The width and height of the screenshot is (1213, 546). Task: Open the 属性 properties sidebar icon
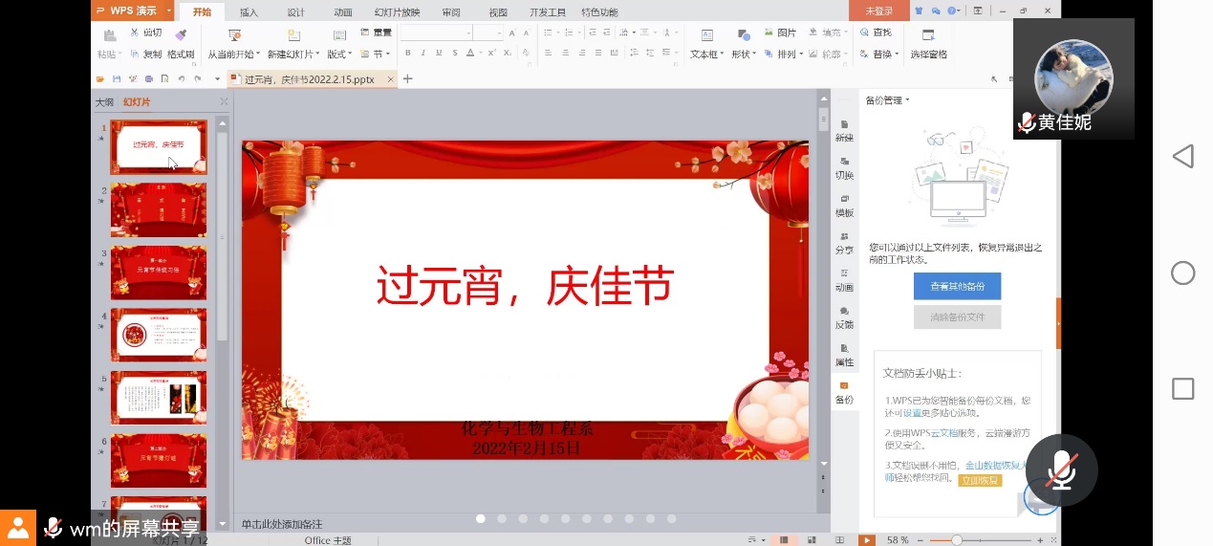coord(844,354)
